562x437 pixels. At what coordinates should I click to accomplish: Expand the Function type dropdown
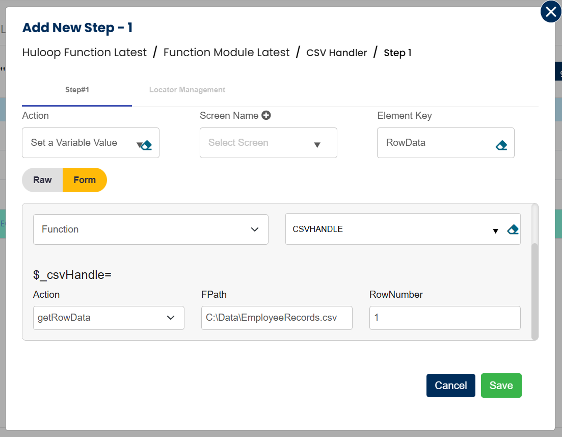[150, 229]
